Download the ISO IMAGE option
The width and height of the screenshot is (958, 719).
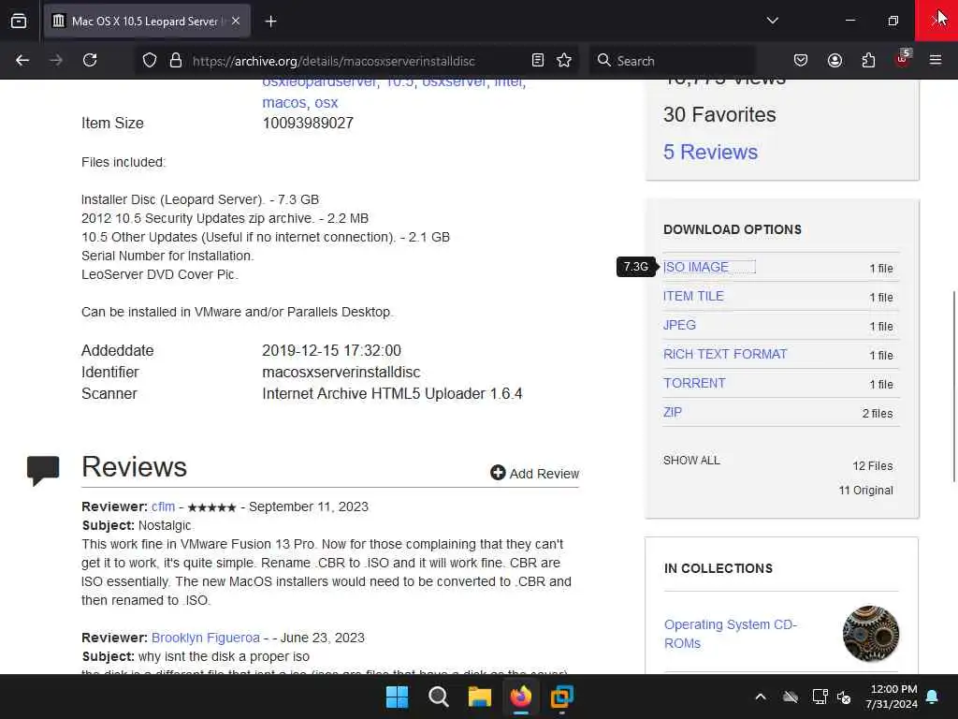click(696, 267)
